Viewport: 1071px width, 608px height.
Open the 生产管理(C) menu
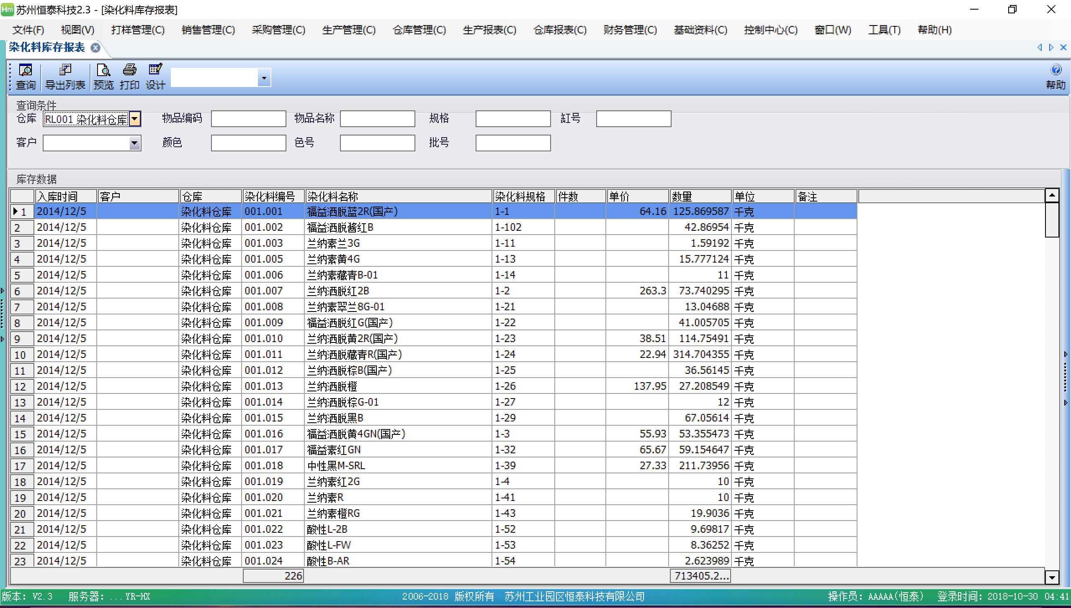(x=349, y=30)
